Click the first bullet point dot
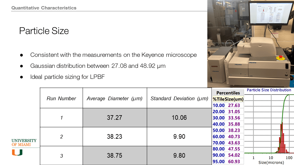Screen dimensions: 294x165 tap(22, 55)
